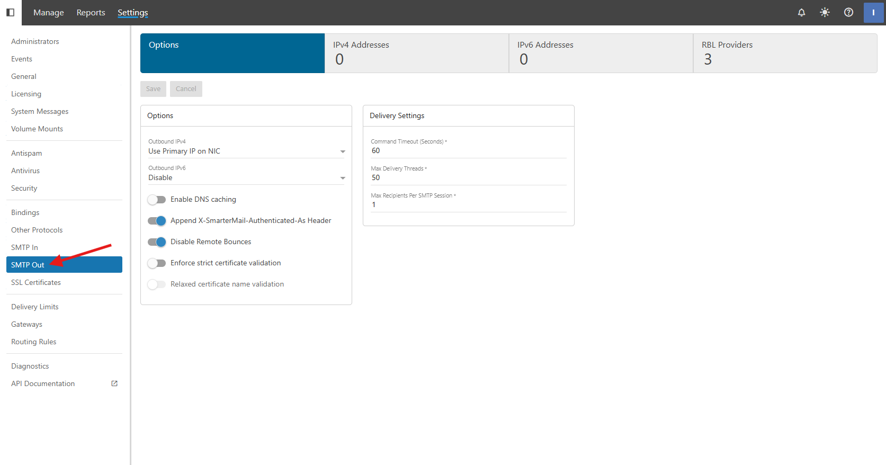Screen dimensions: 886x465
Task: Open the Outbound IPv4 dropdown
Action: 246,151
